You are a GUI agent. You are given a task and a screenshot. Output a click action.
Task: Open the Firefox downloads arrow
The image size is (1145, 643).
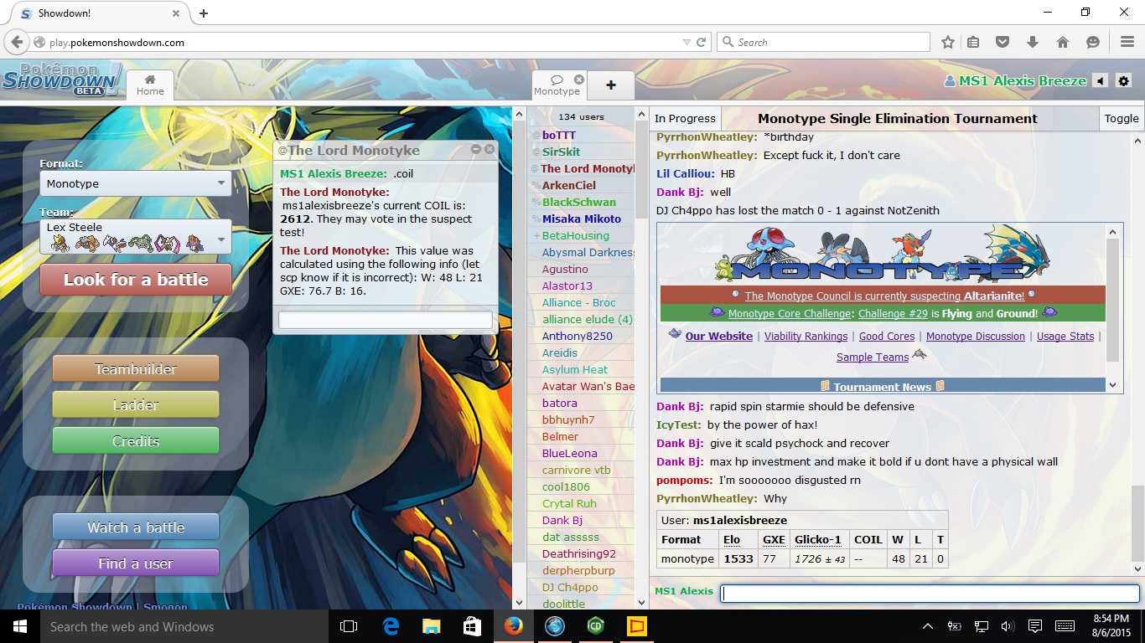[x=1033, y=42]
